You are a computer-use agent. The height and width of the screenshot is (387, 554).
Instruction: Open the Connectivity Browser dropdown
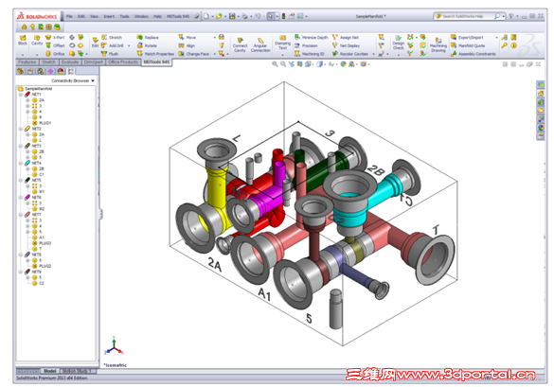pos(93,80)
